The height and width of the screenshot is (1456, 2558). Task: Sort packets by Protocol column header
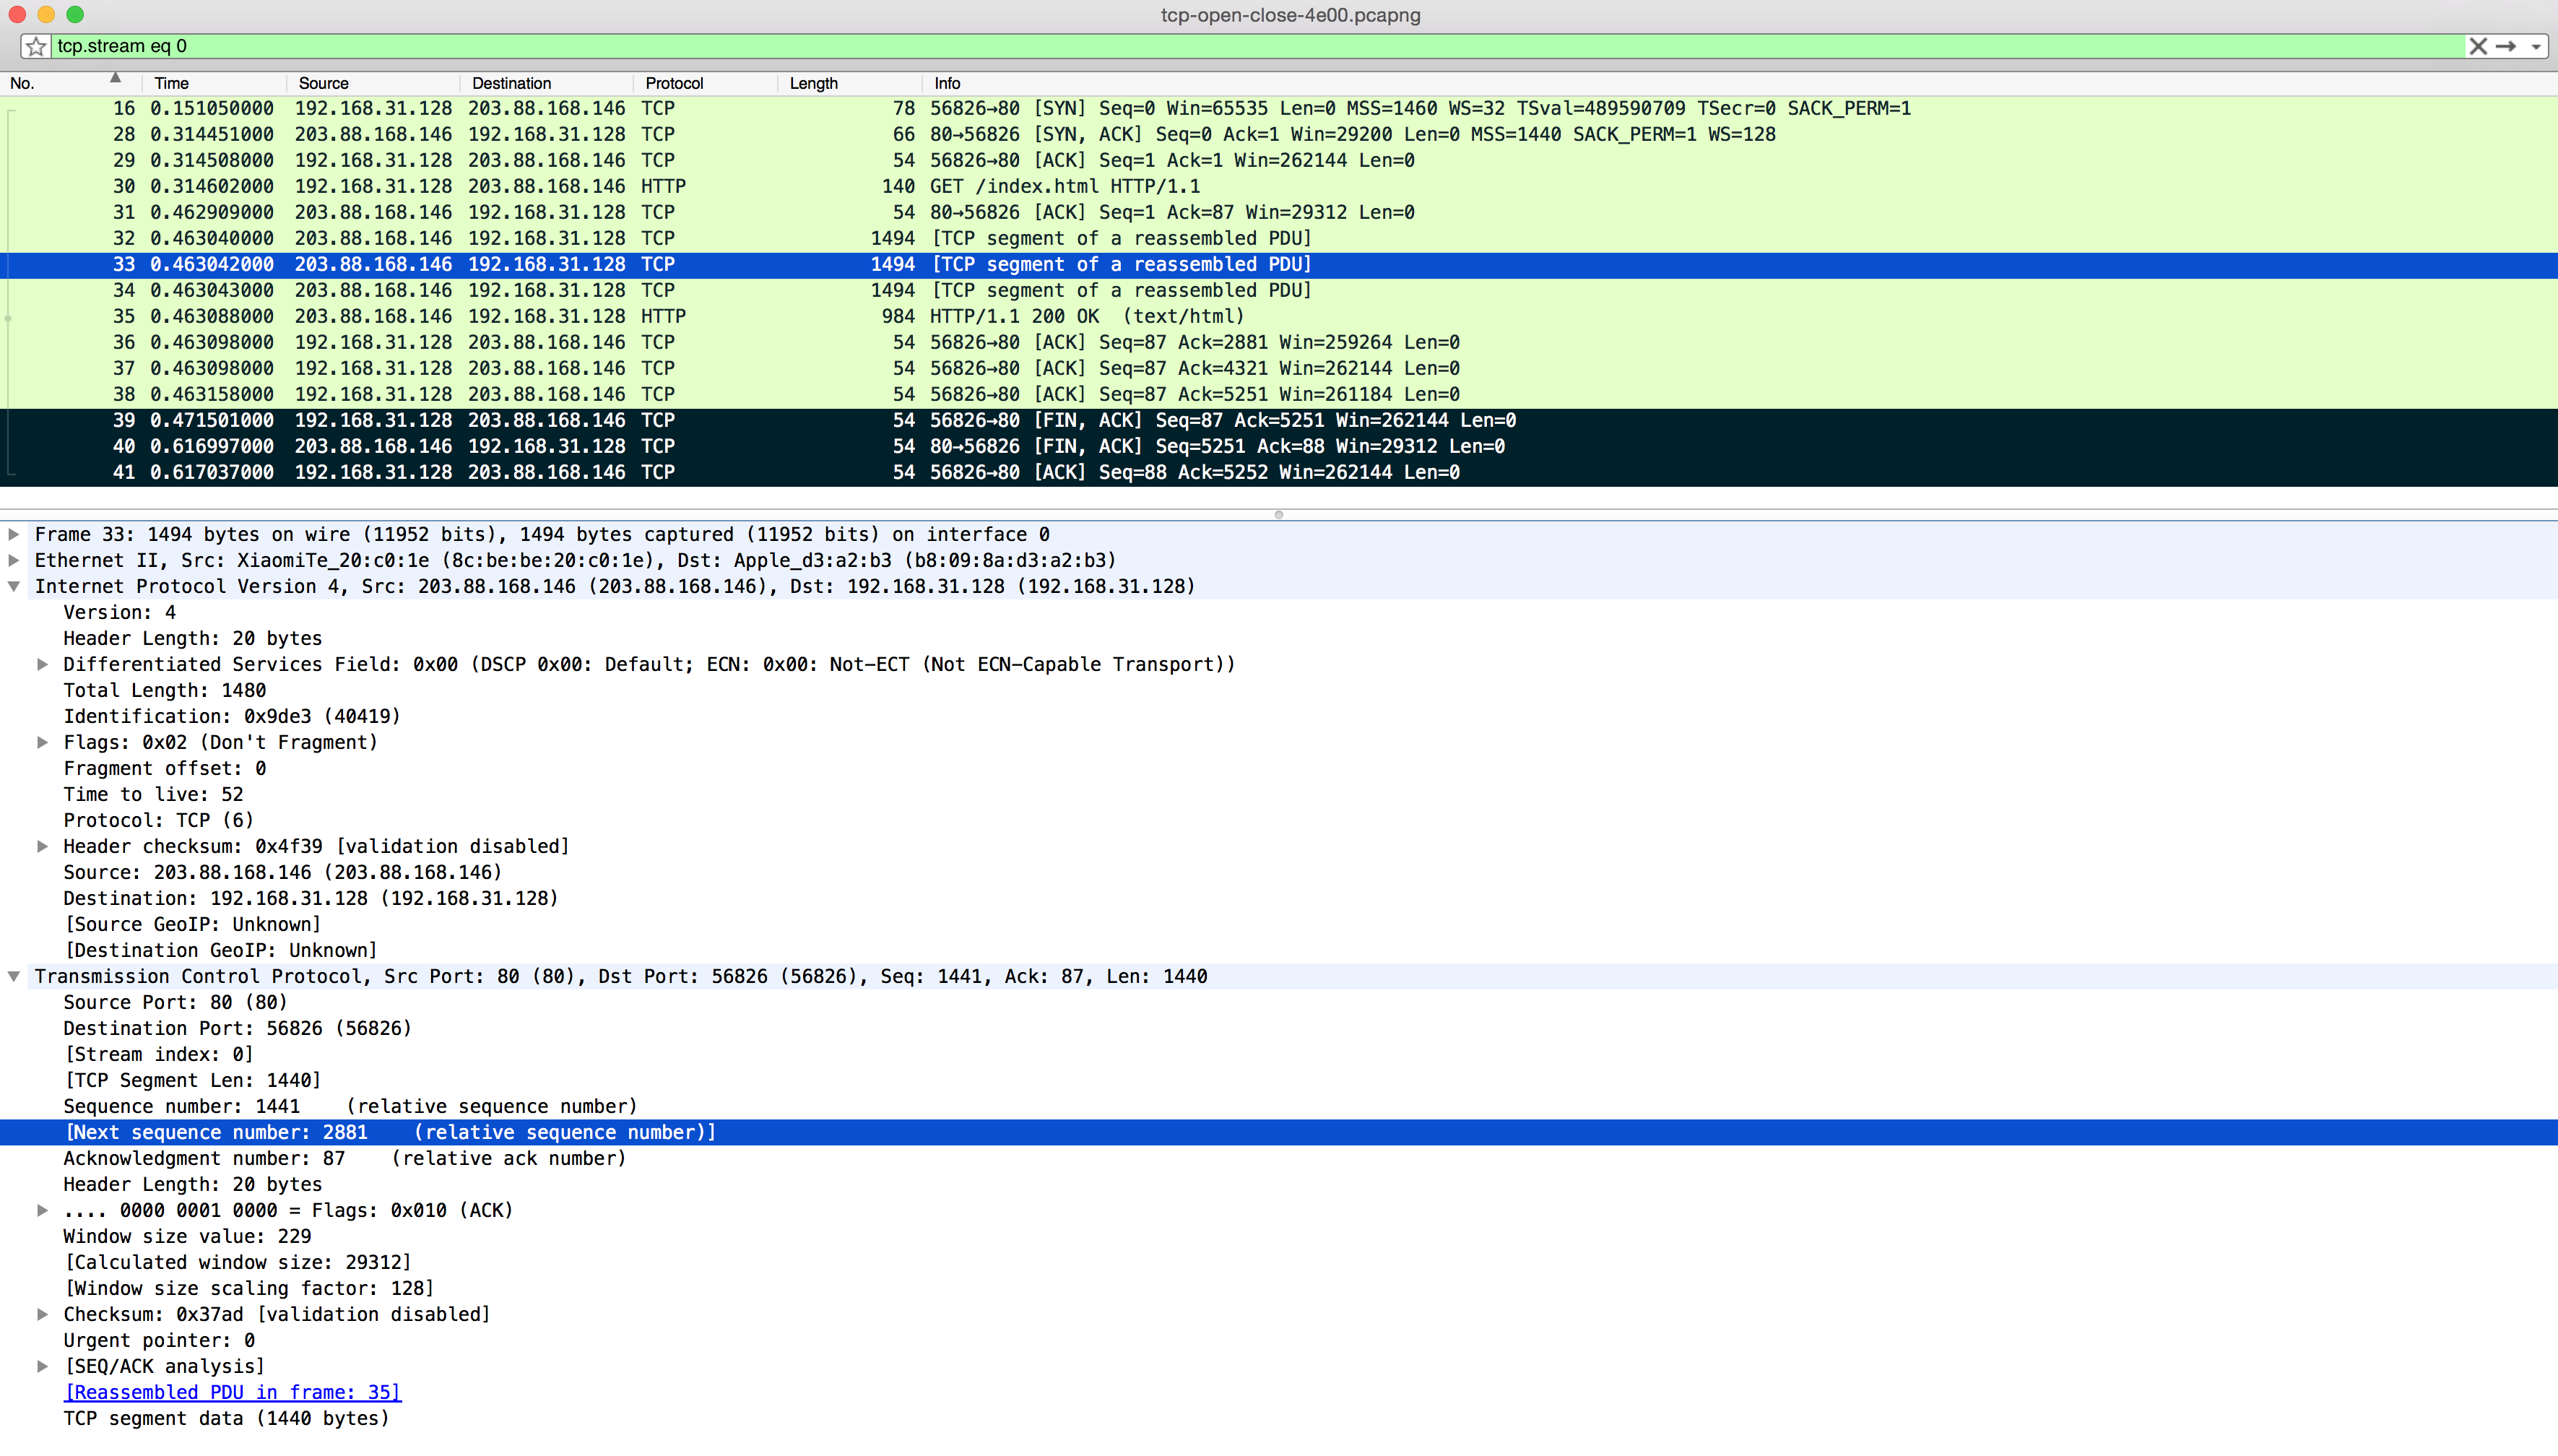(x=674, y=83)
